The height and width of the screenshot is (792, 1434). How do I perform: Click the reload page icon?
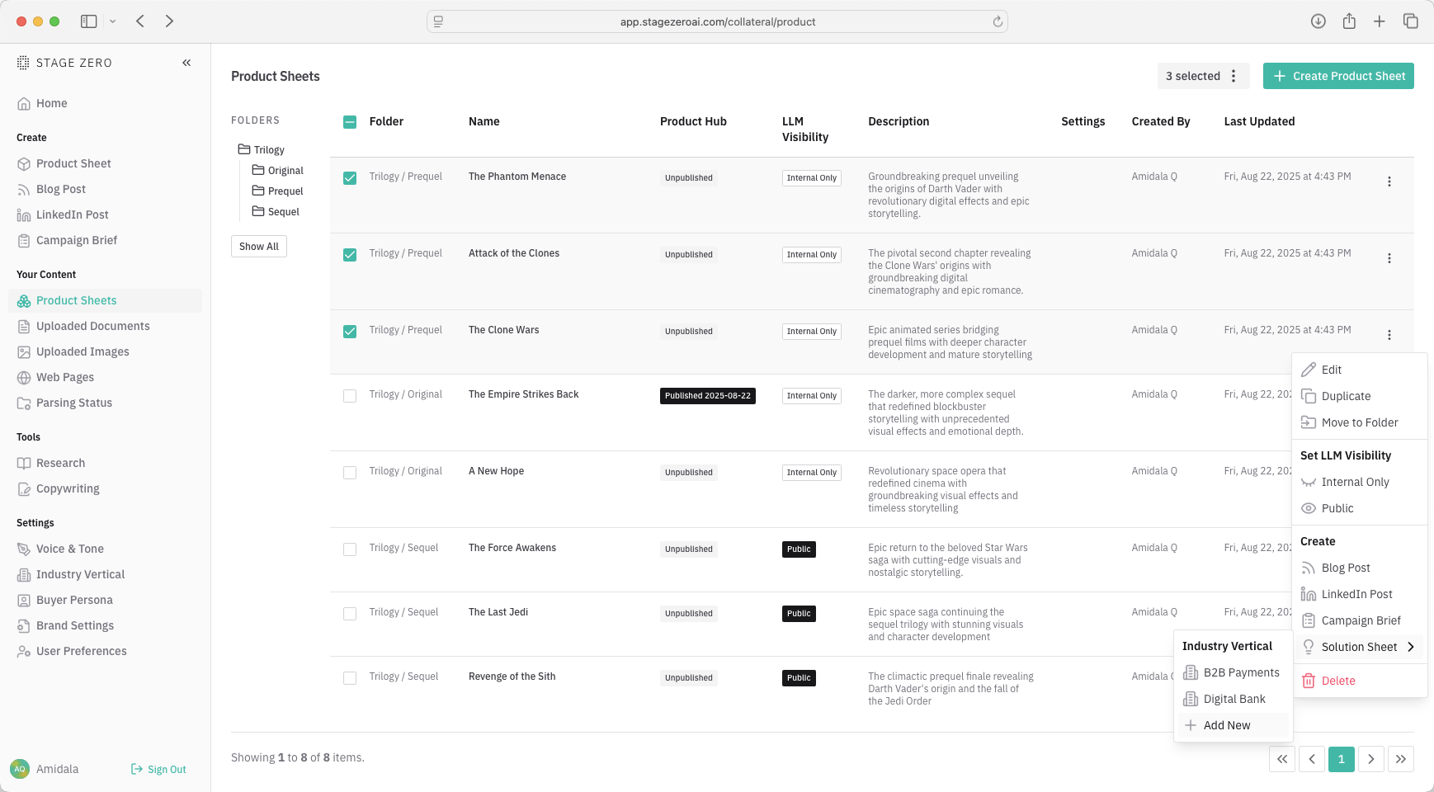point(998,22)
